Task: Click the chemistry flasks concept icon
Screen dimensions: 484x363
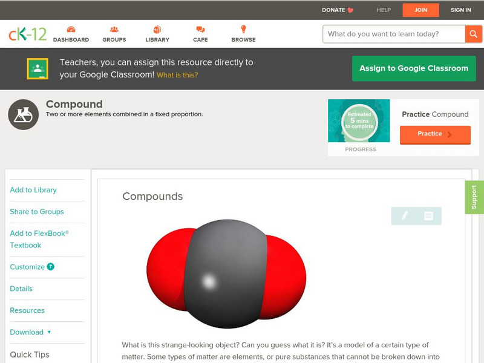Action: (23, 114)
